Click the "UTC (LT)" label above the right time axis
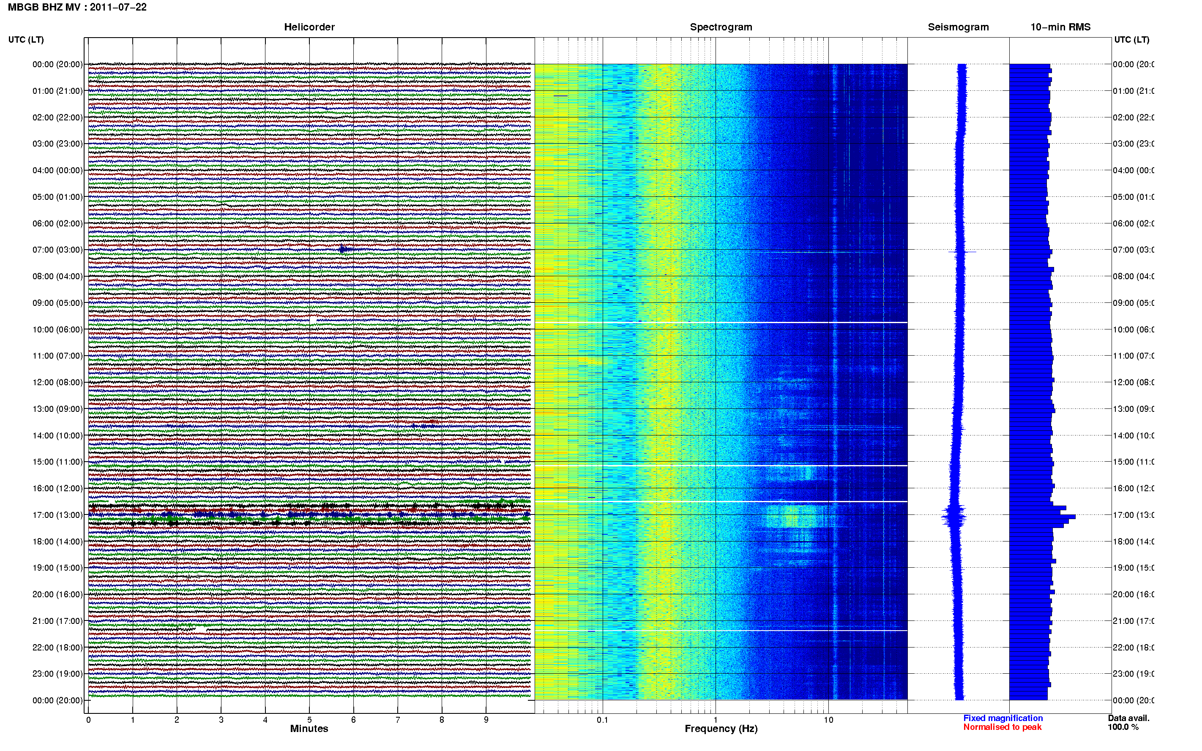The height and width of the screenshot is (751, 1202). pyautogui.click(x=1131, y=40)
